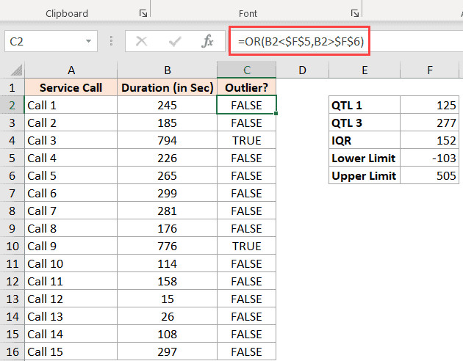Click the IQR label cell
Screen dimensions: 463x361
click(x=365, y=140)
